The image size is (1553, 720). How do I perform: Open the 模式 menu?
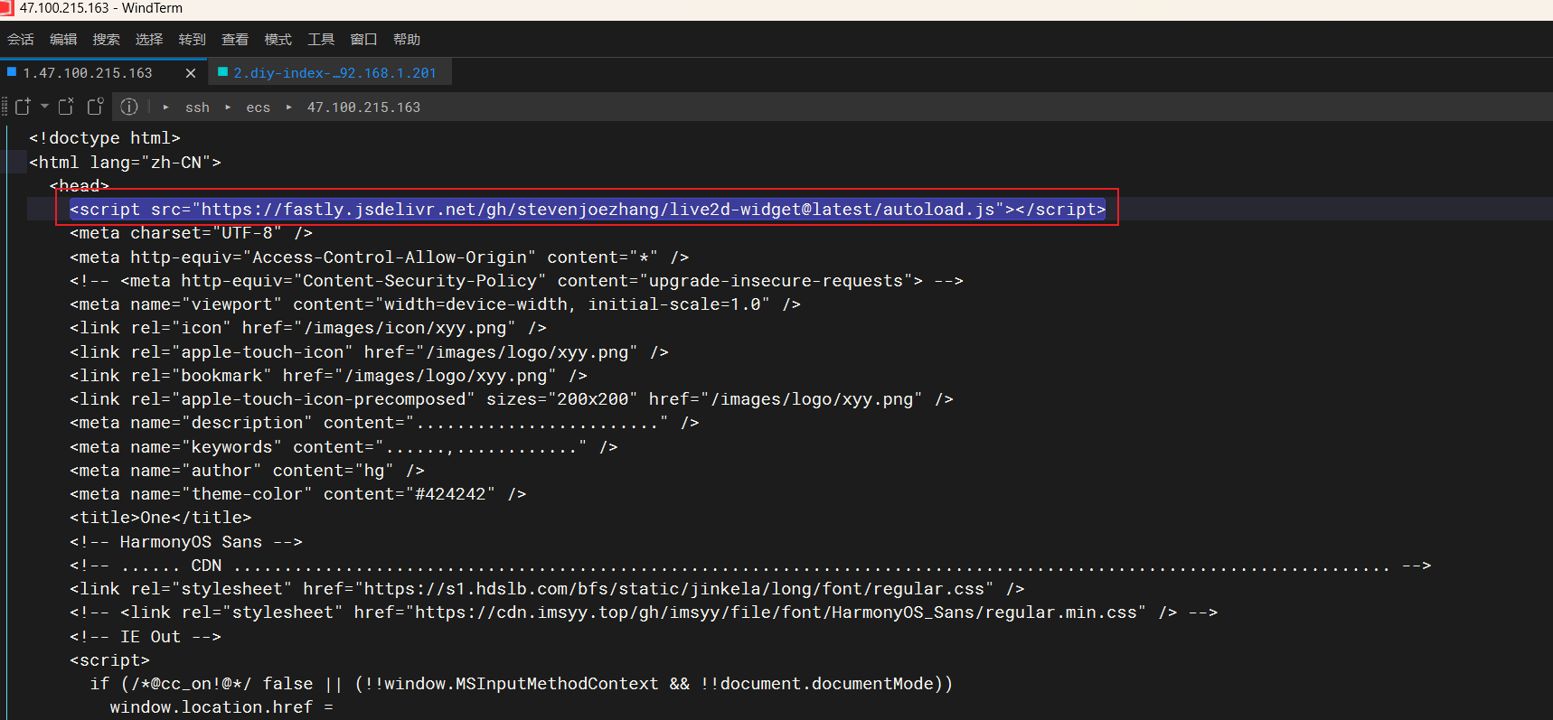click(x=278, y=40)
